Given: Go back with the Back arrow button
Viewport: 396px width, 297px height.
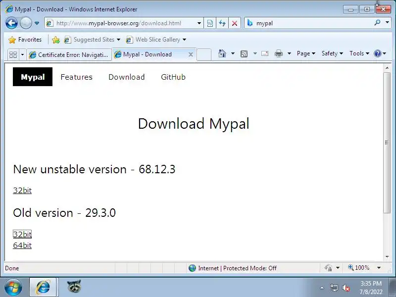Looking at the screenshot, I should coord(11,23).
